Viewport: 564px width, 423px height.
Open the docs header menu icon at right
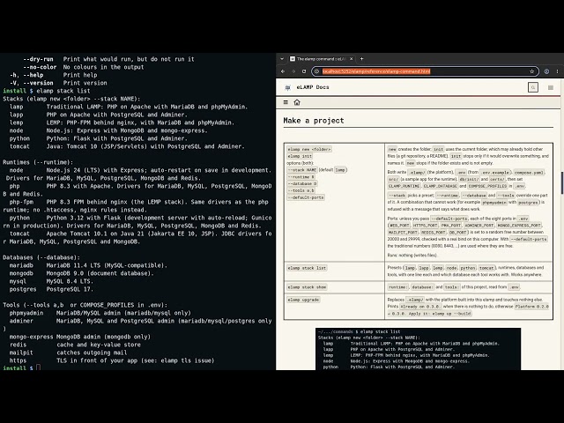[x=551, y=87]
